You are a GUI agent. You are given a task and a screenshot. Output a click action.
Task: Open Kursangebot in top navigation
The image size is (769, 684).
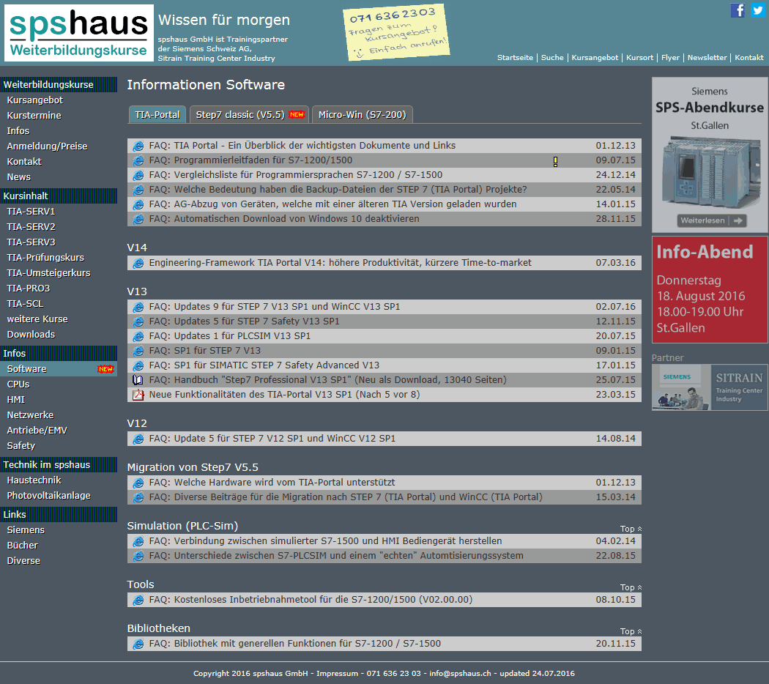[595, 57]
